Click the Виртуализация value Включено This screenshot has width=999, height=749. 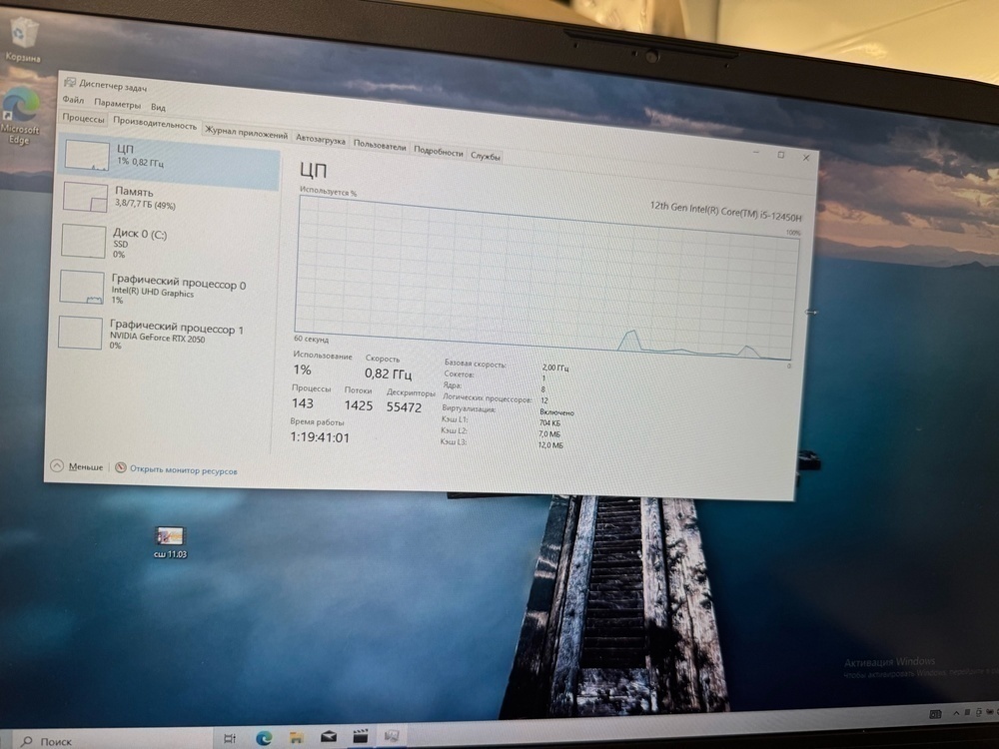[x=556, y=412]
